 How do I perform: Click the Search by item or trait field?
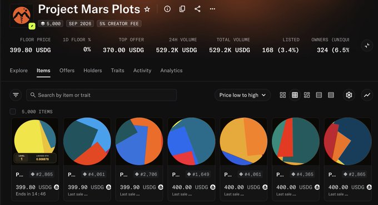(x=102, y=95)
